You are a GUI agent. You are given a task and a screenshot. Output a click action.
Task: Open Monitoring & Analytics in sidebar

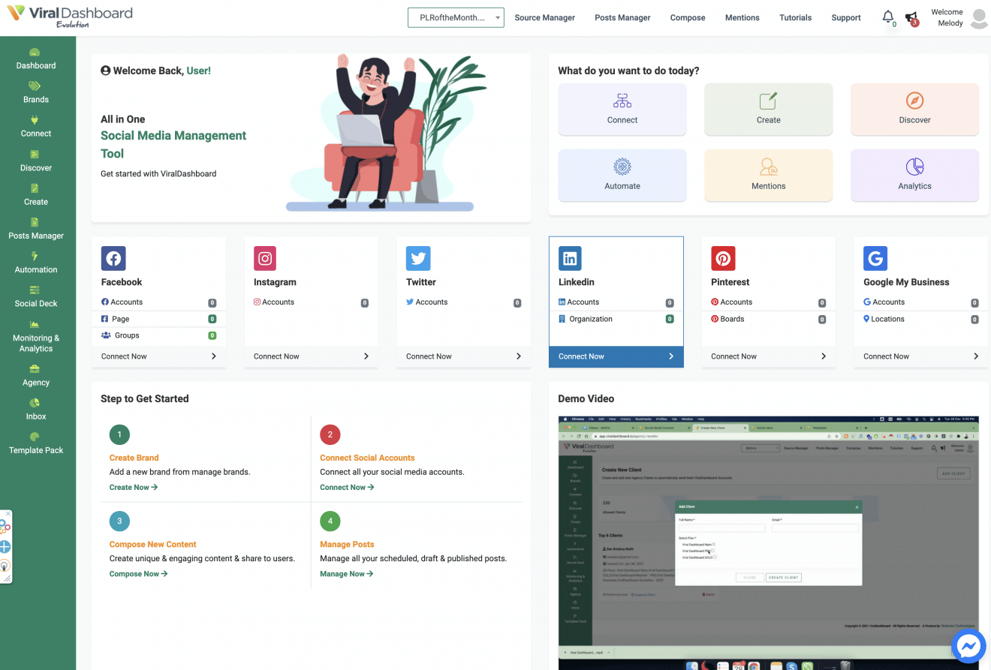pos(36,336)
